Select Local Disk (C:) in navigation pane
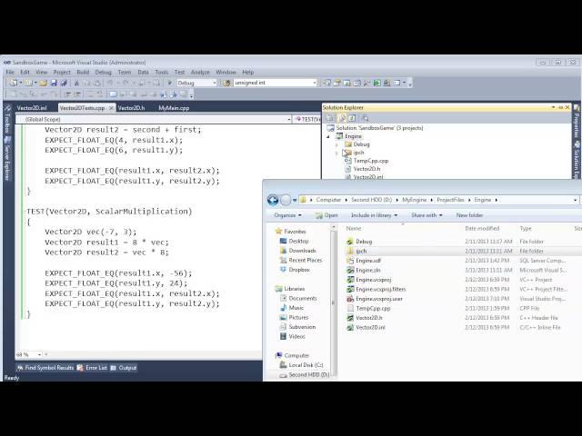582x436 pixels. [x=306, y=365]
